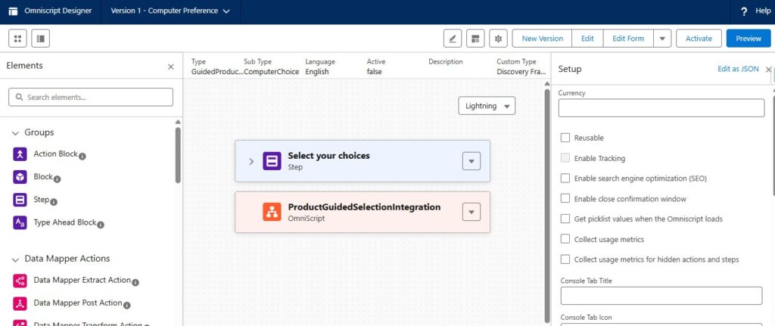Click the list view icon in toolbar
Image resolution: width=775 pixels, height=326 pixels.
[x=39, y=38]
